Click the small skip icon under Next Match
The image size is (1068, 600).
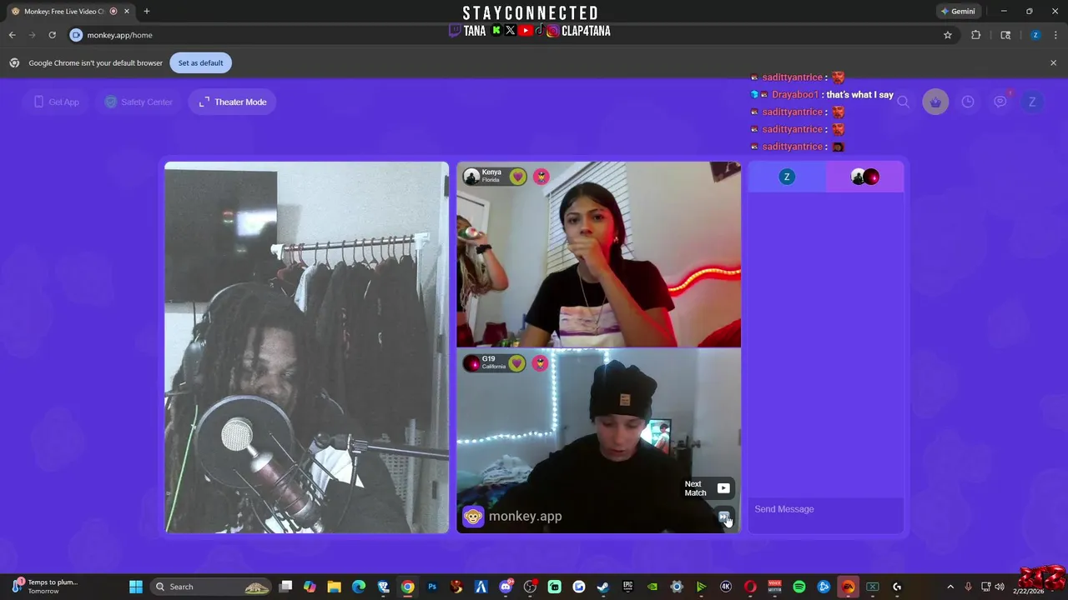click(723, 517)
